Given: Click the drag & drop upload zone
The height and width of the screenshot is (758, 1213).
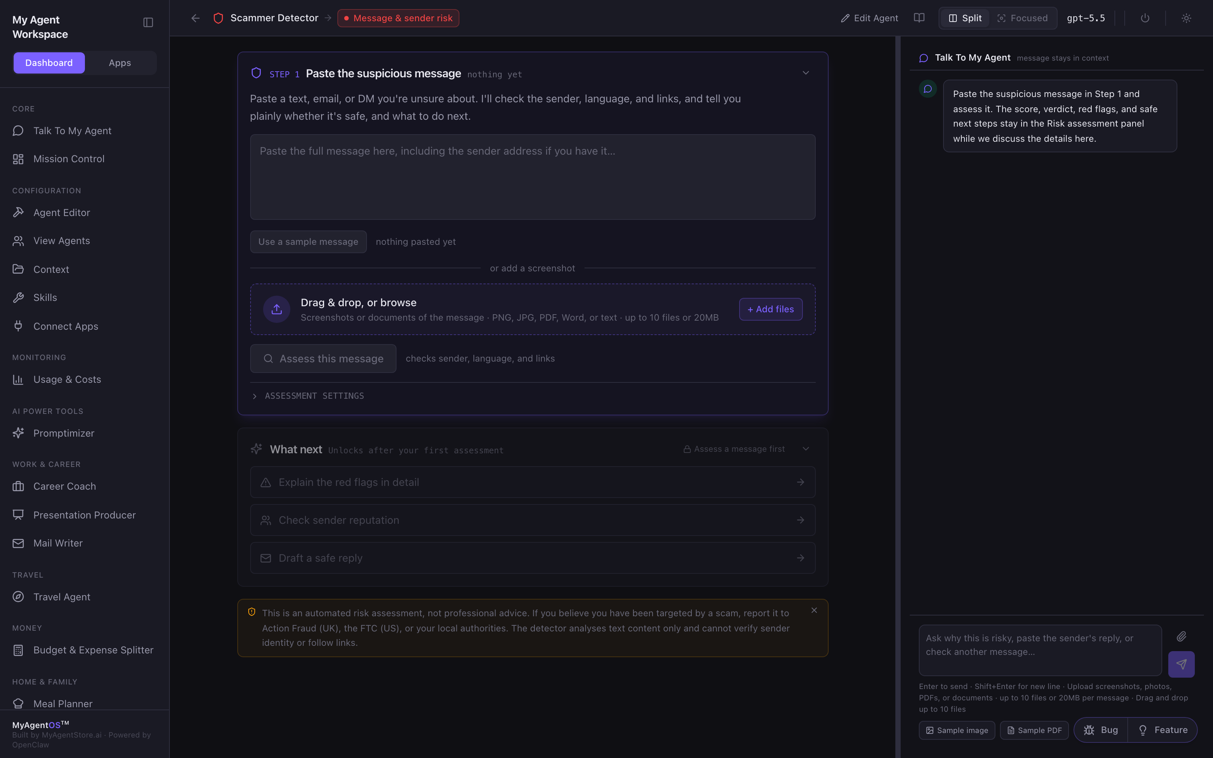Looking at the screenshot, I should (x=532, y=309).
